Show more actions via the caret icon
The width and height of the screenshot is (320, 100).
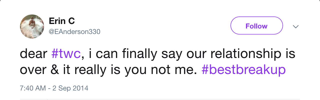(x=296, y=26)
